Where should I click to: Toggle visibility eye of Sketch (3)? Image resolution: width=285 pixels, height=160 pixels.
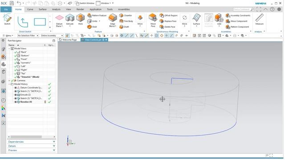(16, 98)
